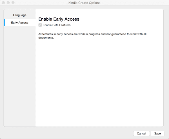169x139 pixels.
Task: Click the Cancel button
Action: (x=141, y=133)
